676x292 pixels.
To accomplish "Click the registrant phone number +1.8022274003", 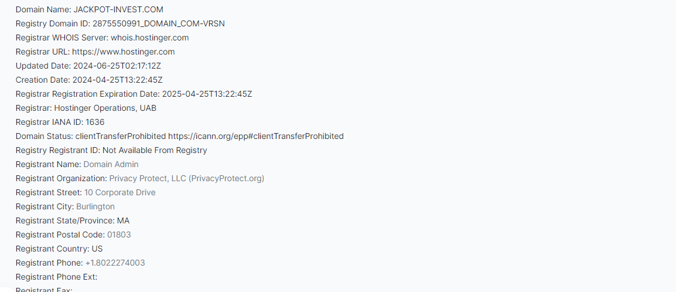I will click(x=115, y=263).
